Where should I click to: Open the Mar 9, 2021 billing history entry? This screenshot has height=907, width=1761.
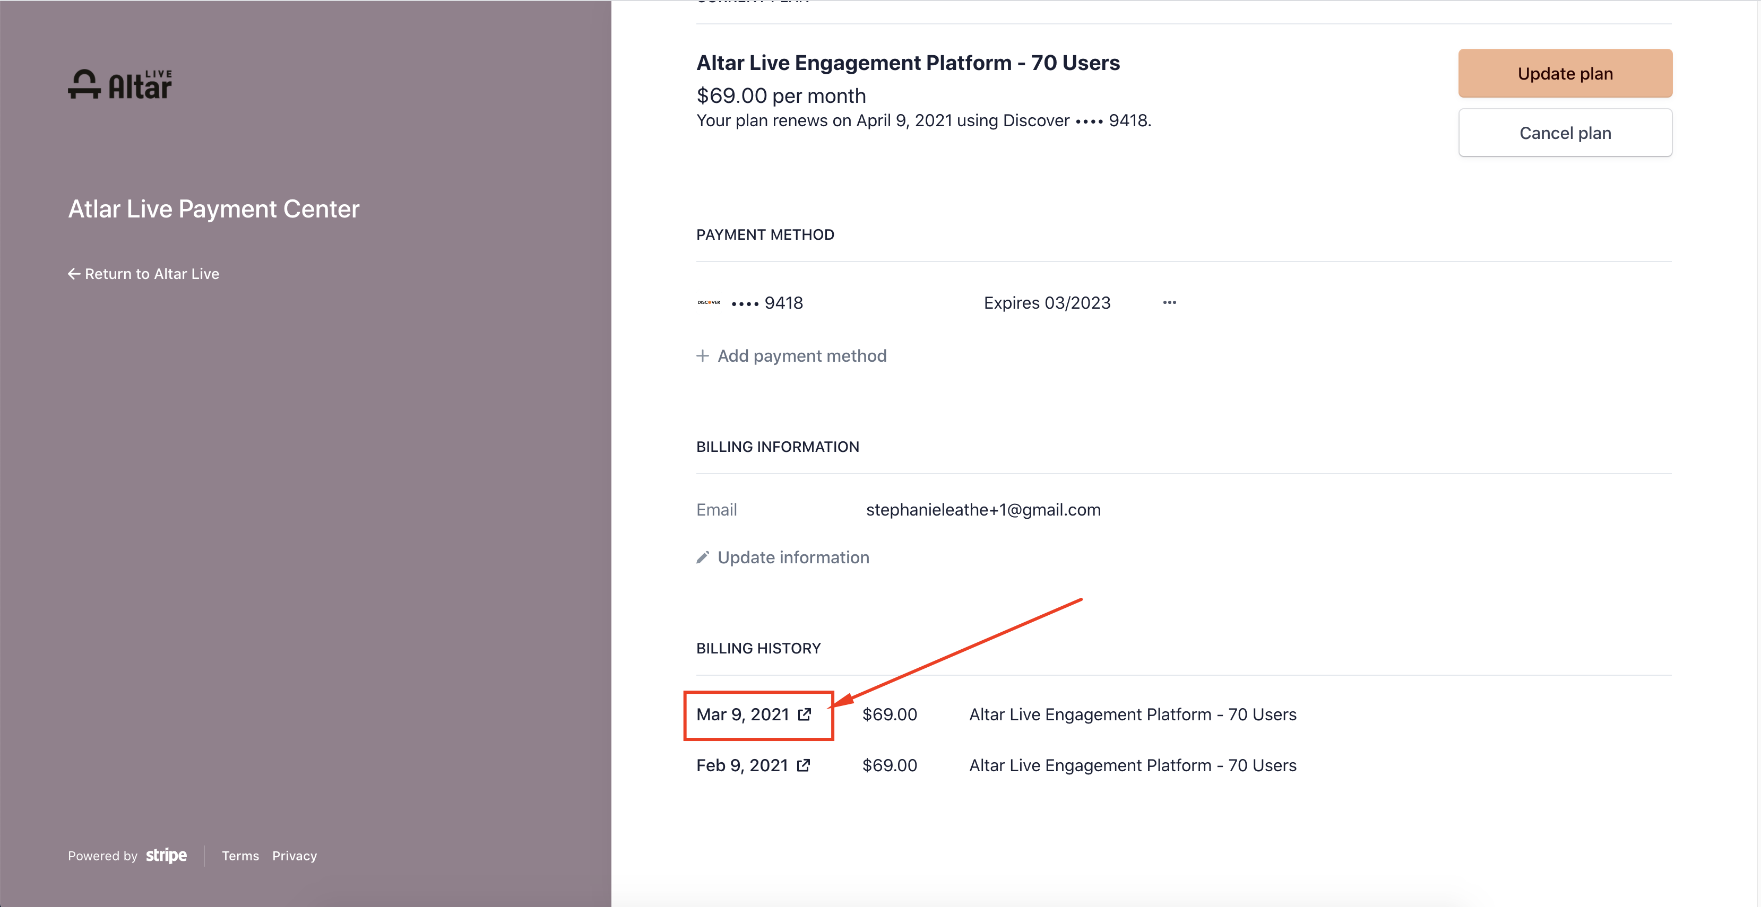pyautogui.click(x=743, y=714)
